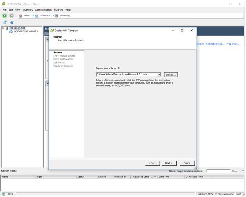Screen dimensions: 246x197
Task: Click the second Inventory breadcrumb icon
Action: click(57, 16)
